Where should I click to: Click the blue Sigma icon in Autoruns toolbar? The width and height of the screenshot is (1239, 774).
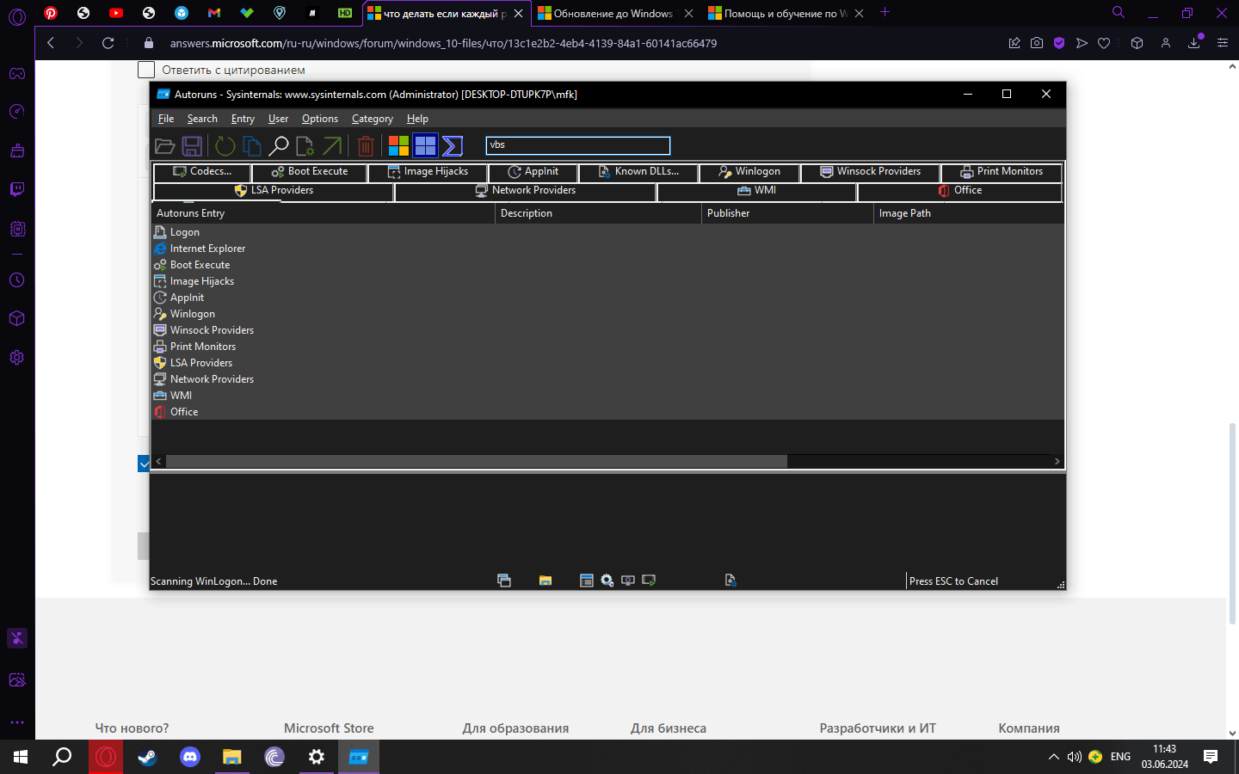click(x=453, y=146)
